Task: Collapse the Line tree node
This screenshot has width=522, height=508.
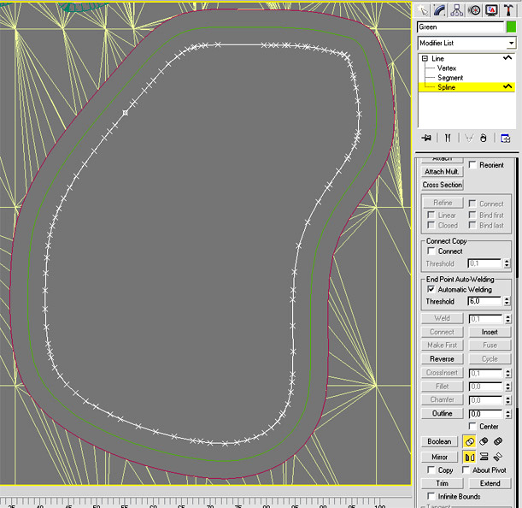Action: coord(425,59)
